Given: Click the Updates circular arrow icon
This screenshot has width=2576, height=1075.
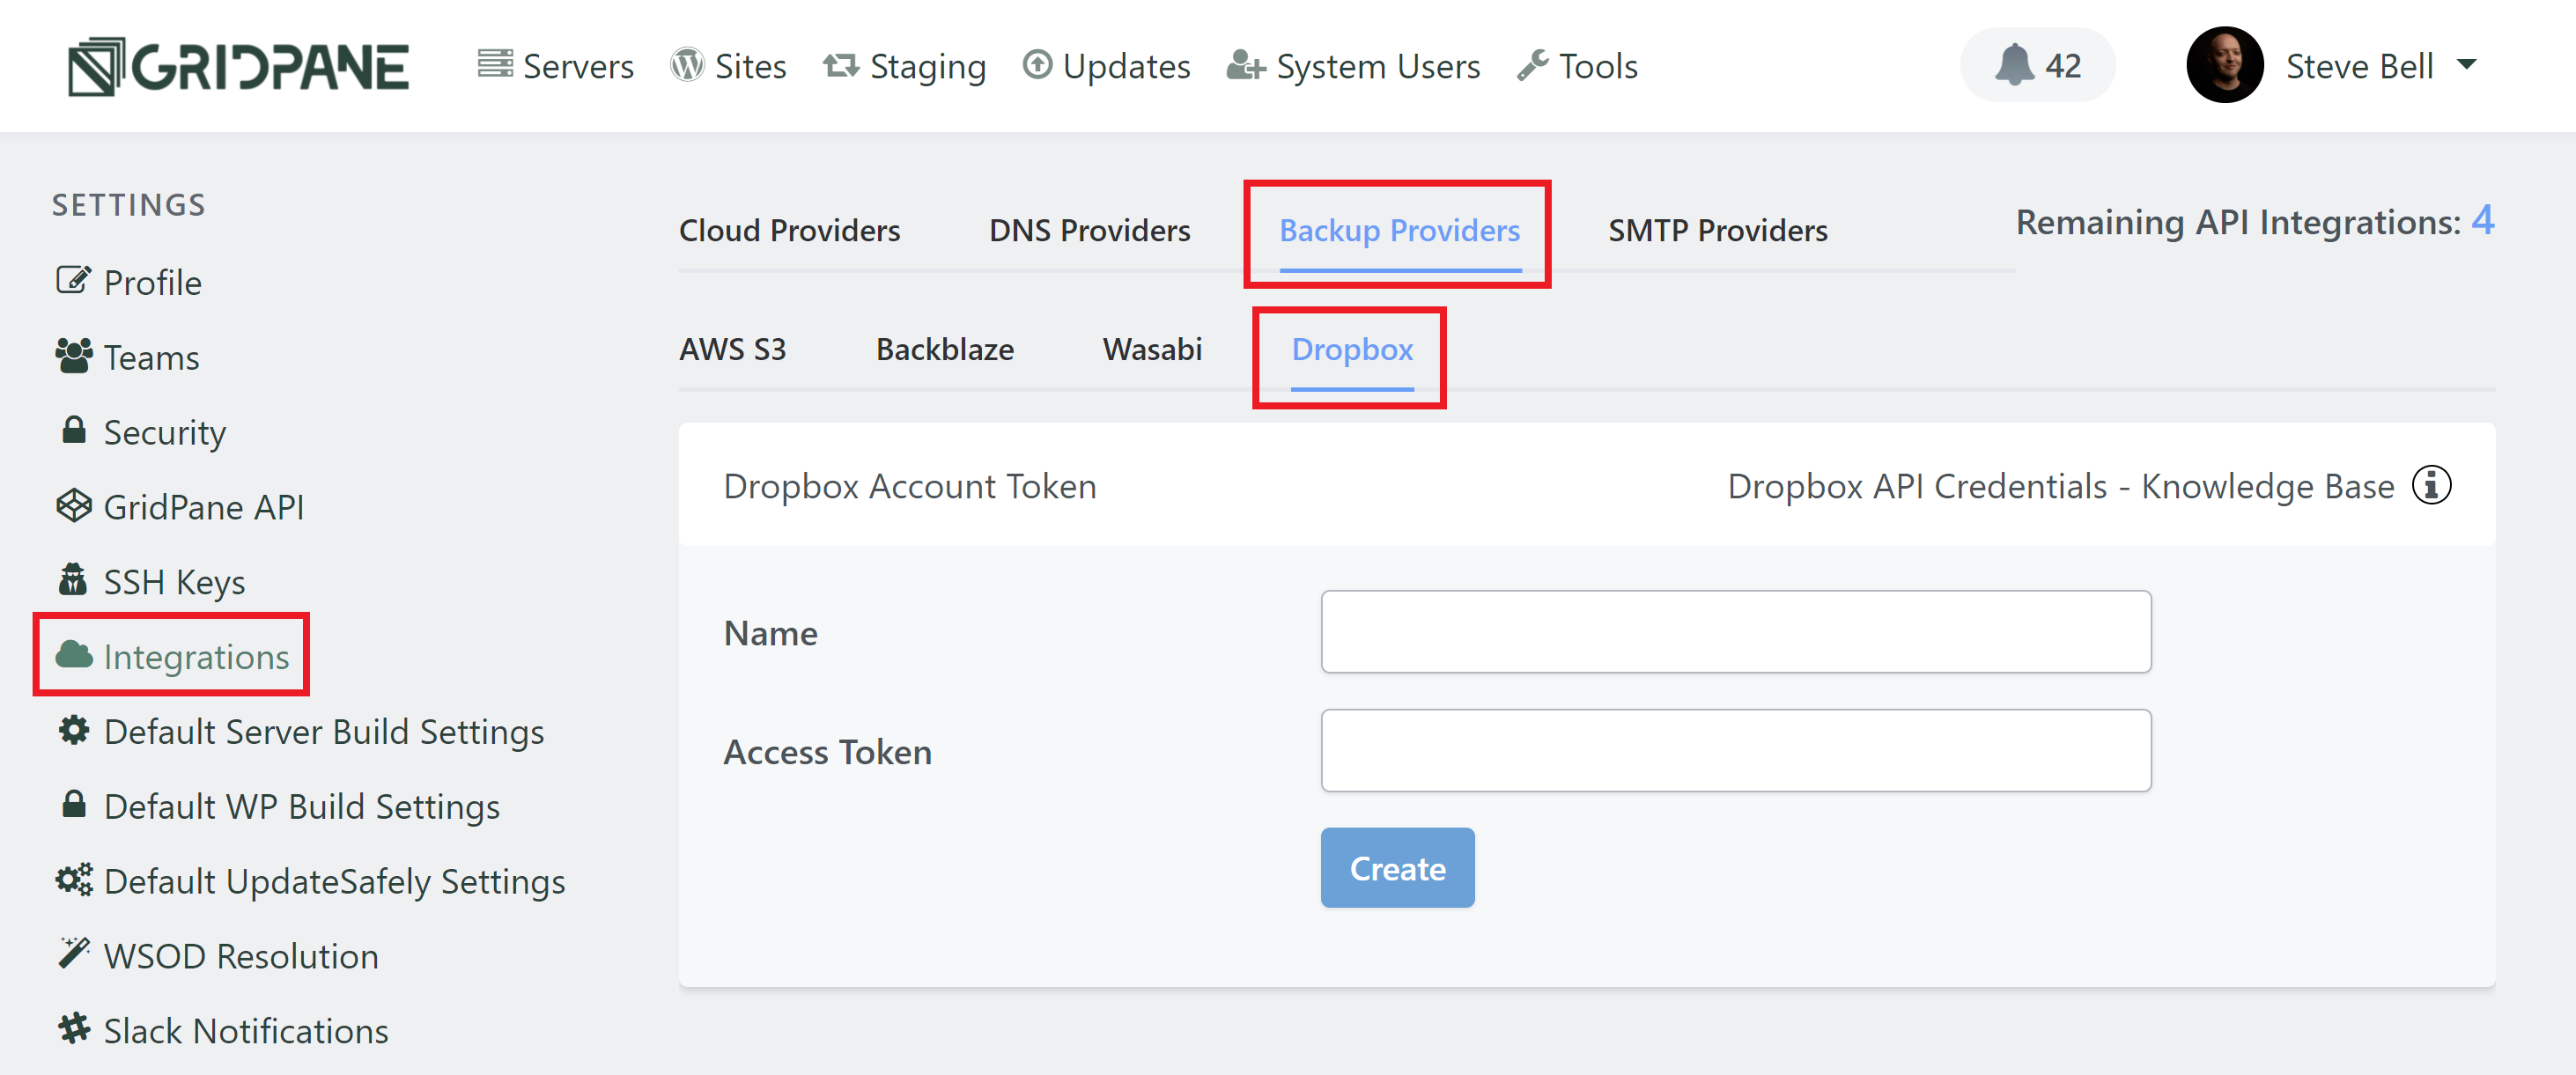Looking at the screenshot, I should 1037,64.
